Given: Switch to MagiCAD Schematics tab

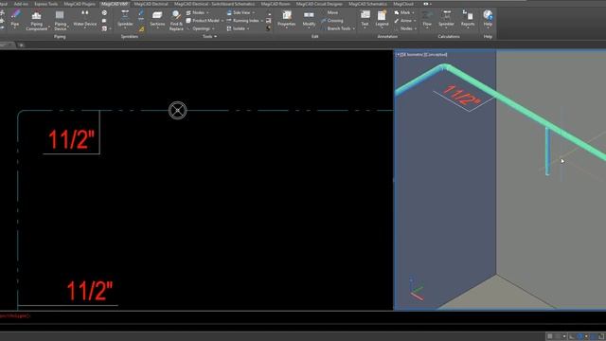Looking at the screenshot, I should point(367,4).
